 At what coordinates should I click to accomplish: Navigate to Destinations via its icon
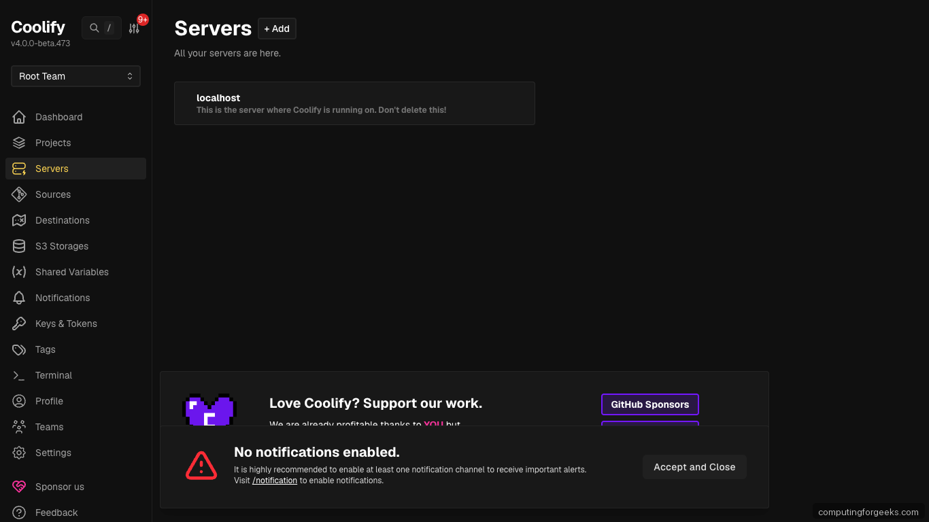point(20,220)
